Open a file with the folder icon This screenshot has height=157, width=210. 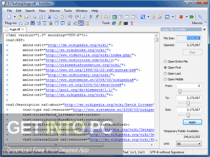coord(20,17)
